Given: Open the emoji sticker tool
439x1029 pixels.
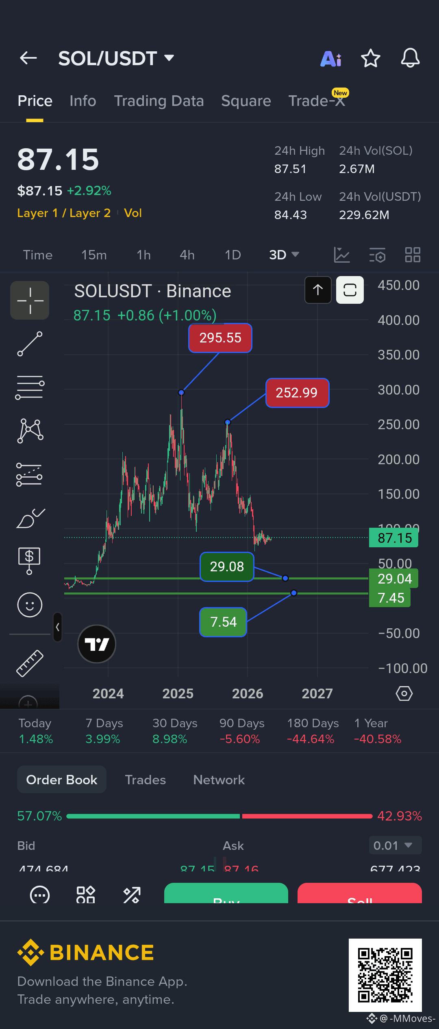Looking at the screenshot, I should 30,605.
